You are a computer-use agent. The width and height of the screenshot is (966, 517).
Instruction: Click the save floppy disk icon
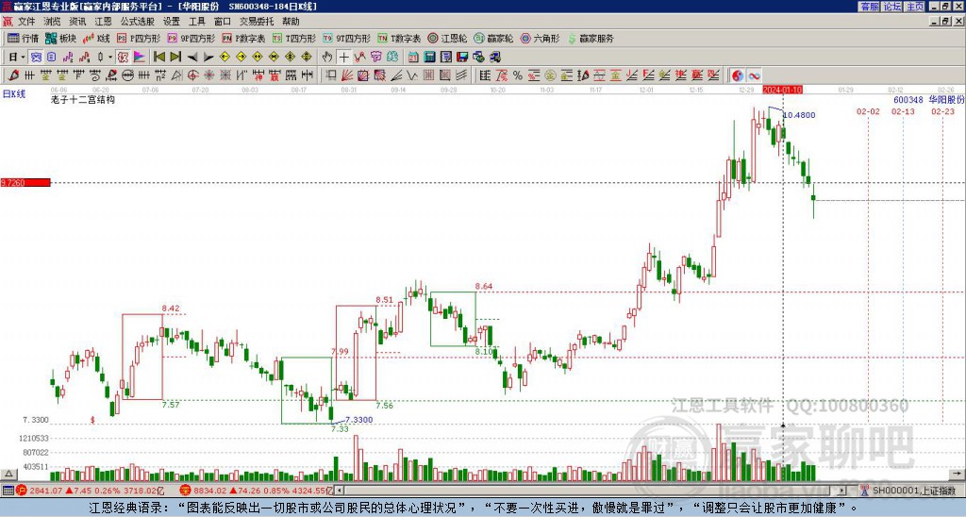pos(462,58)
